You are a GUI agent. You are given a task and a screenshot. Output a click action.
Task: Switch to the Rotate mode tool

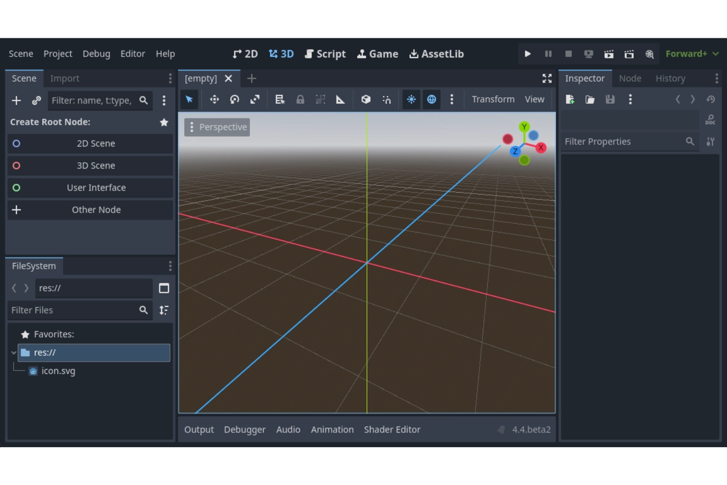click(234, 99)
